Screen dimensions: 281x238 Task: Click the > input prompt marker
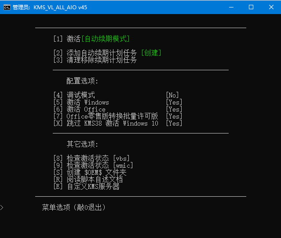point(2,208)
